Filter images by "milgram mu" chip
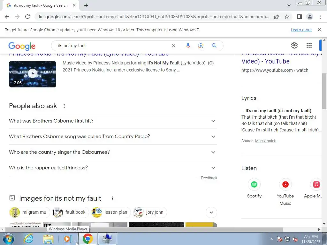Screen dimensions: 327x245 (x=30, y=212)
